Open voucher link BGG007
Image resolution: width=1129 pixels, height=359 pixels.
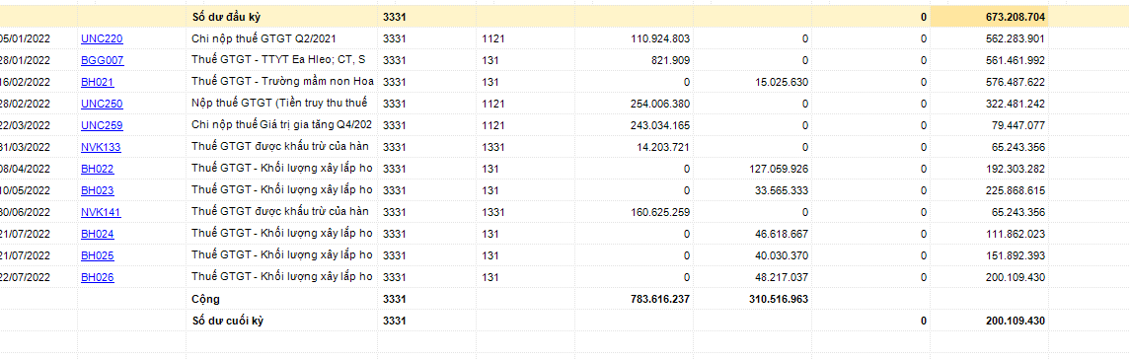pos(102,60)
